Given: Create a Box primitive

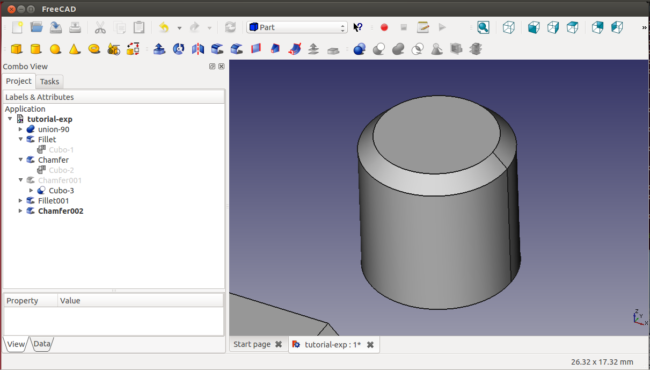Looking at the screenshot, I should click(17, 49).
